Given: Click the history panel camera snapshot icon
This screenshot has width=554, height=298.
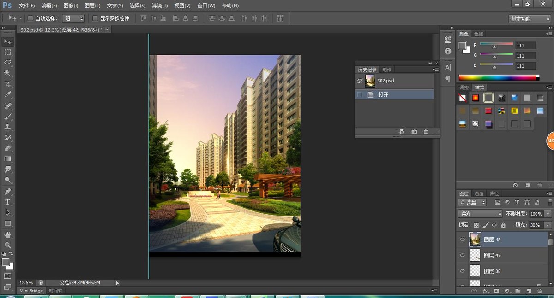Looking at the screenshot, I should 414,132.
